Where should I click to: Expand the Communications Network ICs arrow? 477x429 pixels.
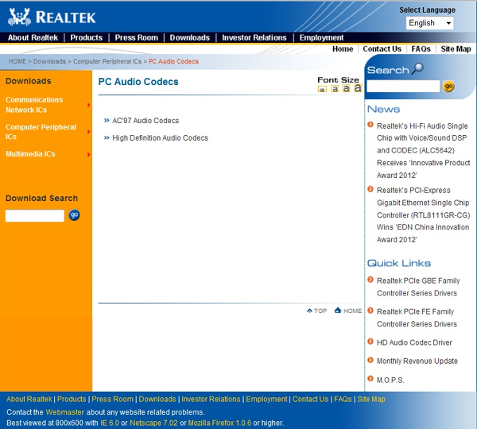pyautogui.click(x=89, y=105)
